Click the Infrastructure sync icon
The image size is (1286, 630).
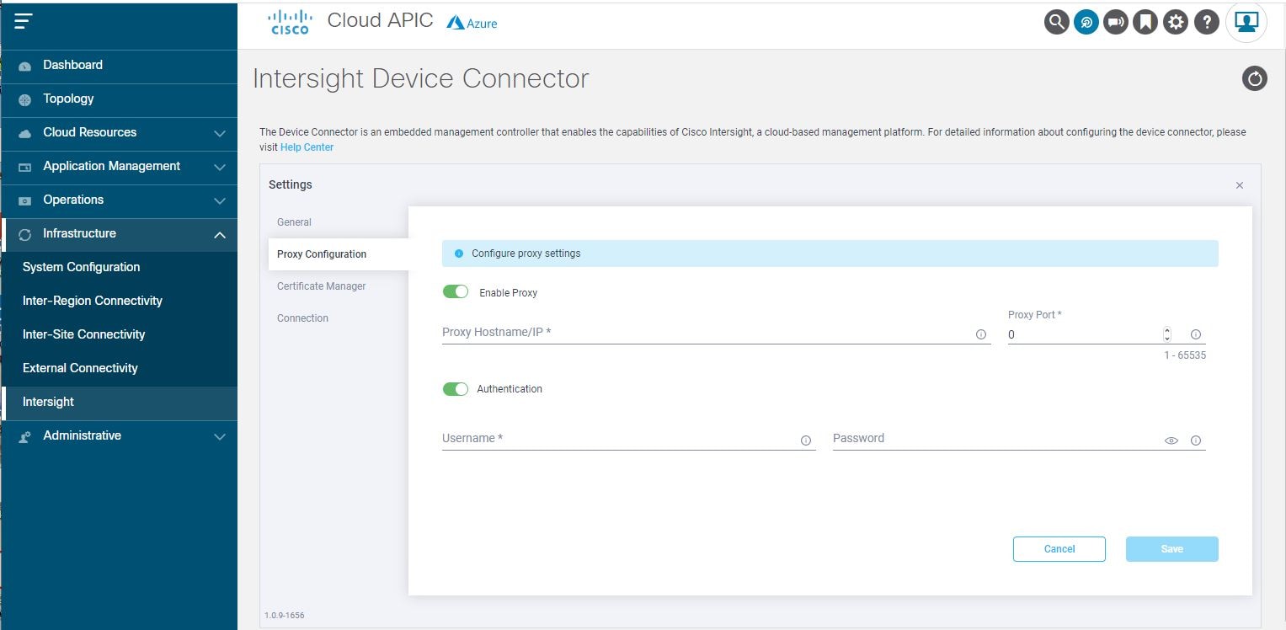click(24, 235)
